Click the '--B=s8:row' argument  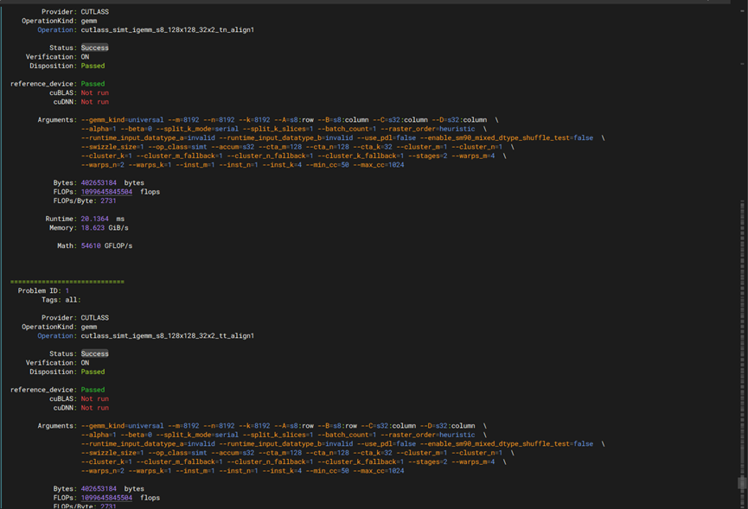(x=339, y=425)
